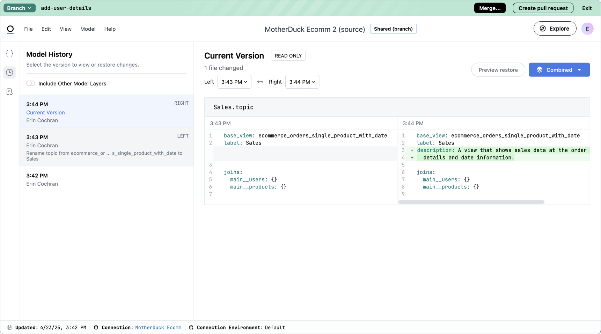Click base_view line in left pane
The image size is (601, 334).
pyautogui.click(x=305, y=135)
